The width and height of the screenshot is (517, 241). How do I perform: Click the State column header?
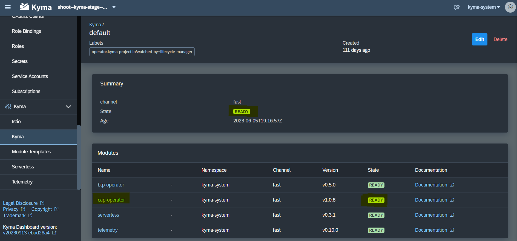373,170
